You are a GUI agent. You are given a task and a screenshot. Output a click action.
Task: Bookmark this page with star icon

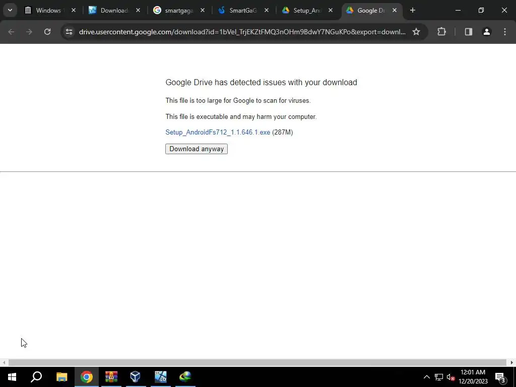[x=416, y=32]
